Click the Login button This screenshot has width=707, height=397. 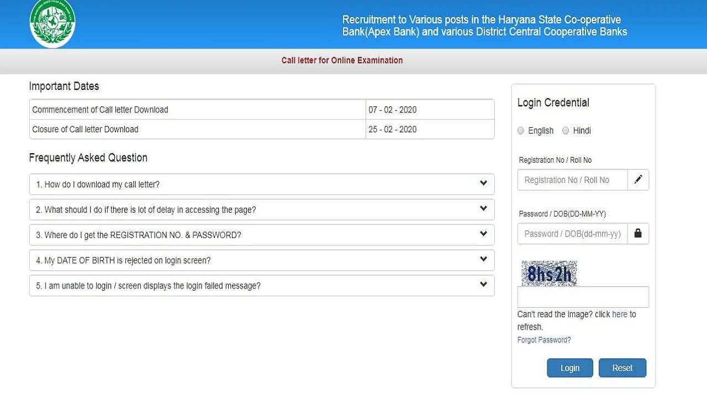coord(570,368)
